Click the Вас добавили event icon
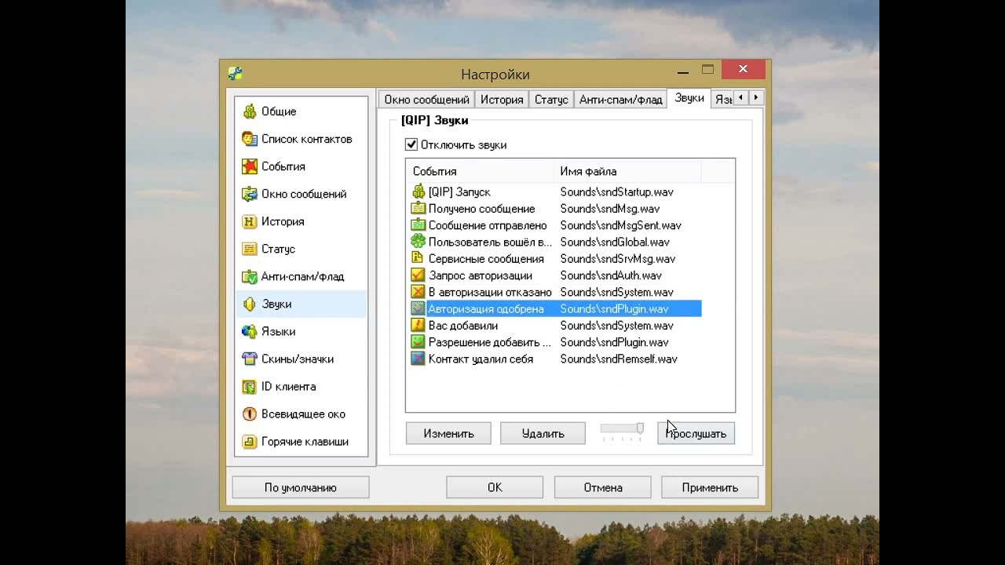Screen dimensions: 1005x565 tap(418, 325)
